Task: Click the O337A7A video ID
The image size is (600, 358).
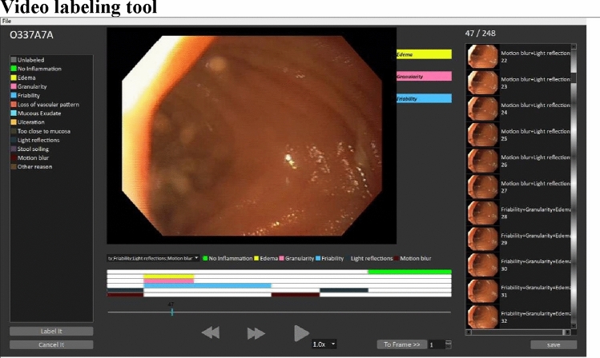Action: click(31, 35)
